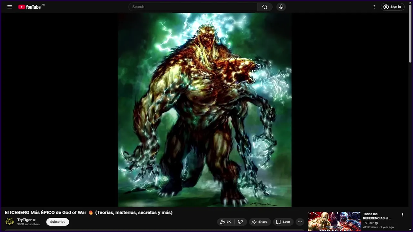This screenshot has height=232, width=413.
Task: Click the video title text 'El ICEBERG Más ÉPICO'
Action: pyautogui.click(x=88, y=212)
